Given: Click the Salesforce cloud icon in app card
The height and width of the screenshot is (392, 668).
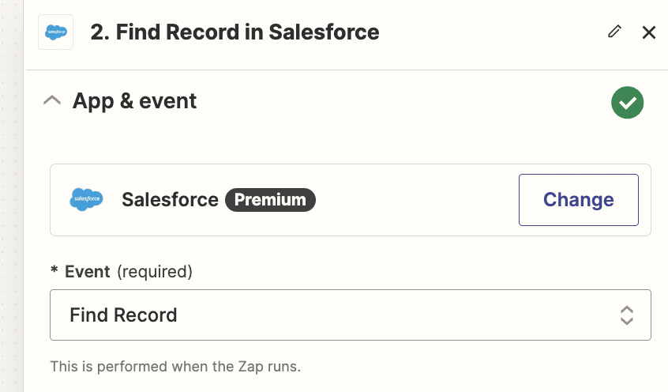Looking at the screenshot, I should (87, 199).
